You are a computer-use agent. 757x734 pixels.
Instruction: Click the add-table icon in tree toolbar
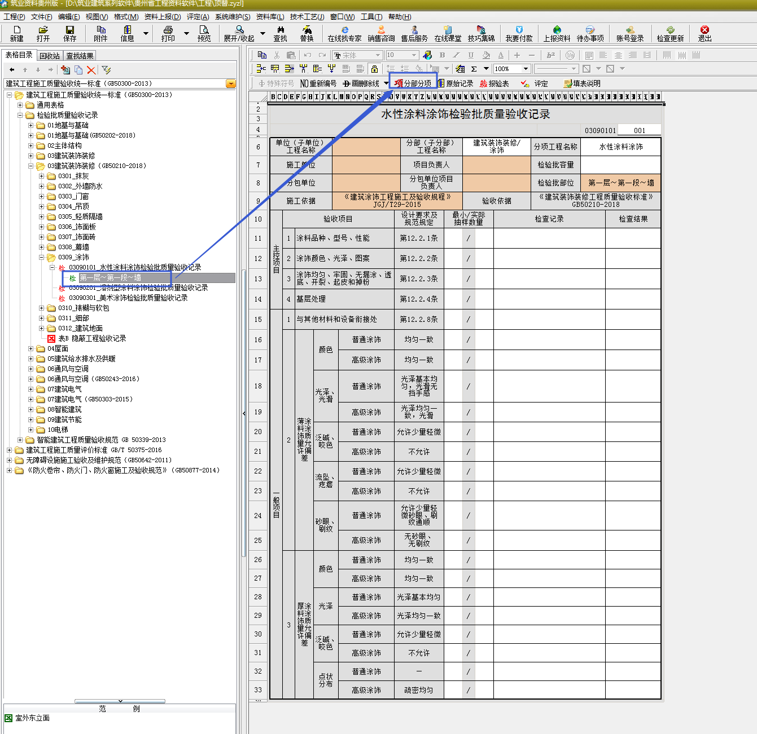click(x=65, y=70)
